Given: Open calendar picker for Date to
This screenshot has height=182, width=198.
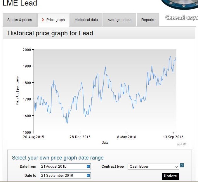Looking at the screenshot, I should tap(88, 176).
